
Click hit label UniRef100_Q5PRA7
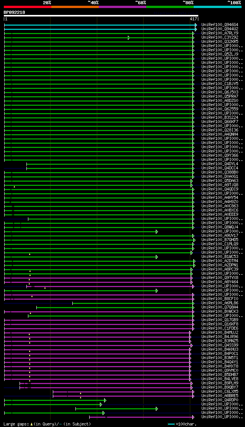pos(220,97)
